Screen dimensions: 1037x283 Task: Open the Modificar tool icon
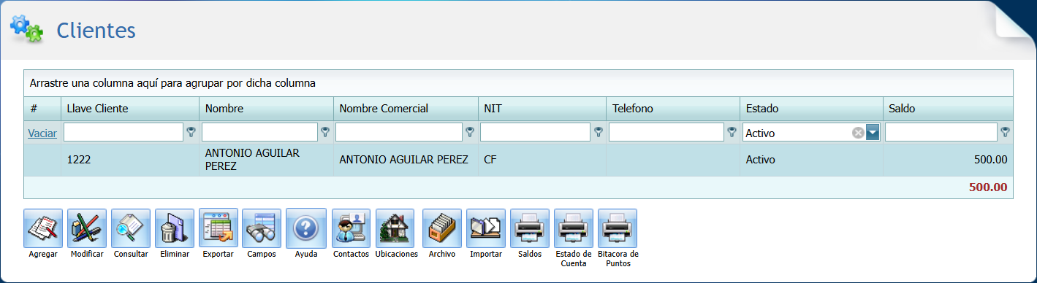(x=87, y=228)
